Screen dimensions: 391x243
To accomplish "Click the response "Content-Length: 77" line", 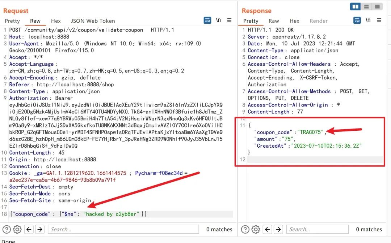I will 275,112.
